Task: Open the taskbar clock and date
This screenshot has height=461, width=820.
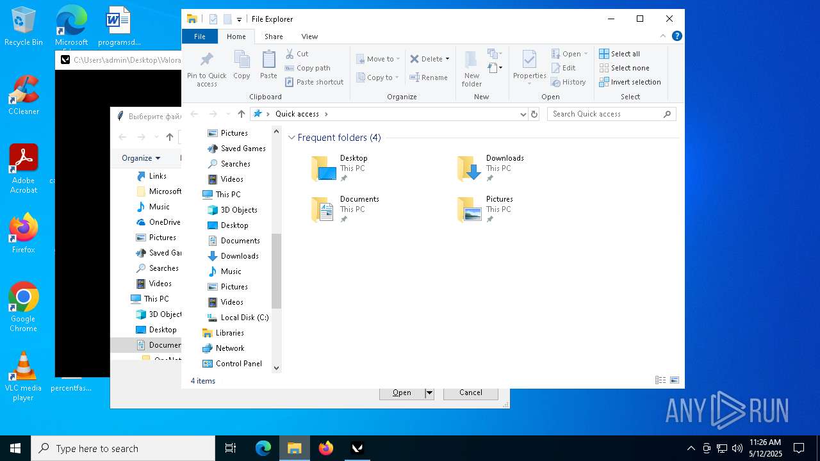Action: [765, 448]
